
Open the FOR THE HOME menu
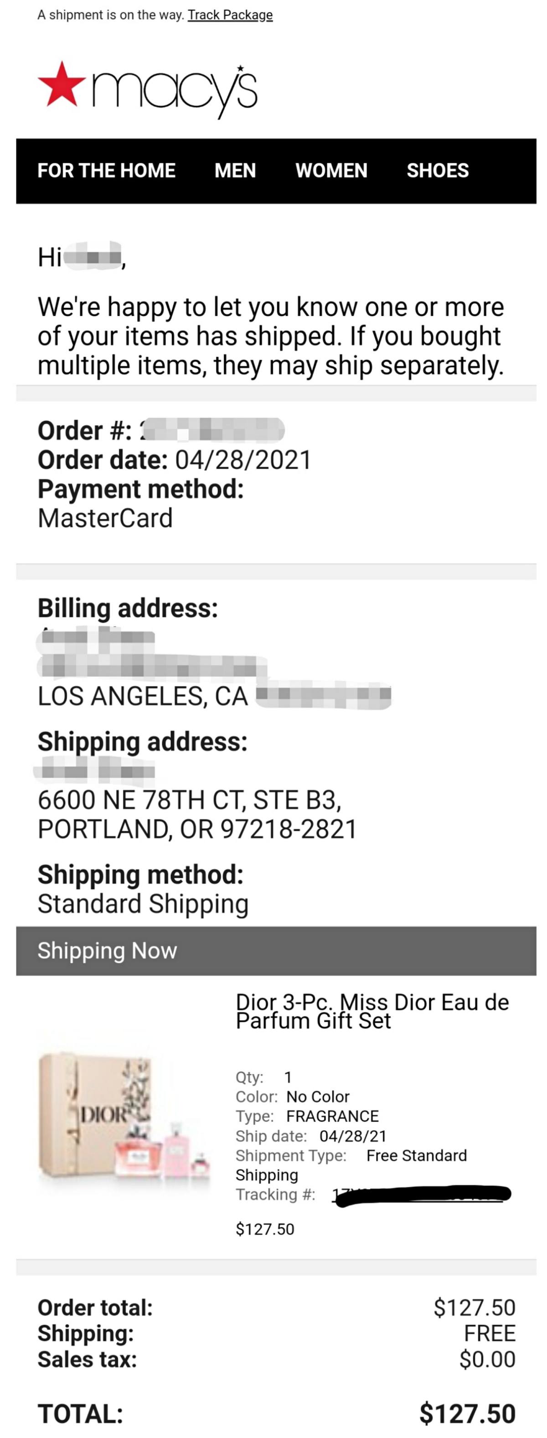[x=107, y=170]
